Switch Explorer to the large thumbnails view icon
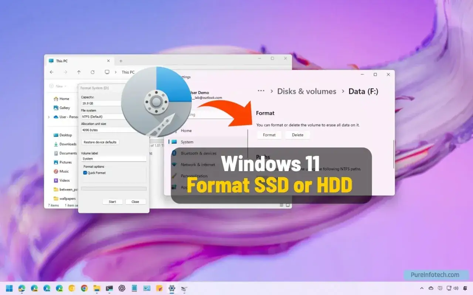Screen dimensions: 473x295 point(288,205)
